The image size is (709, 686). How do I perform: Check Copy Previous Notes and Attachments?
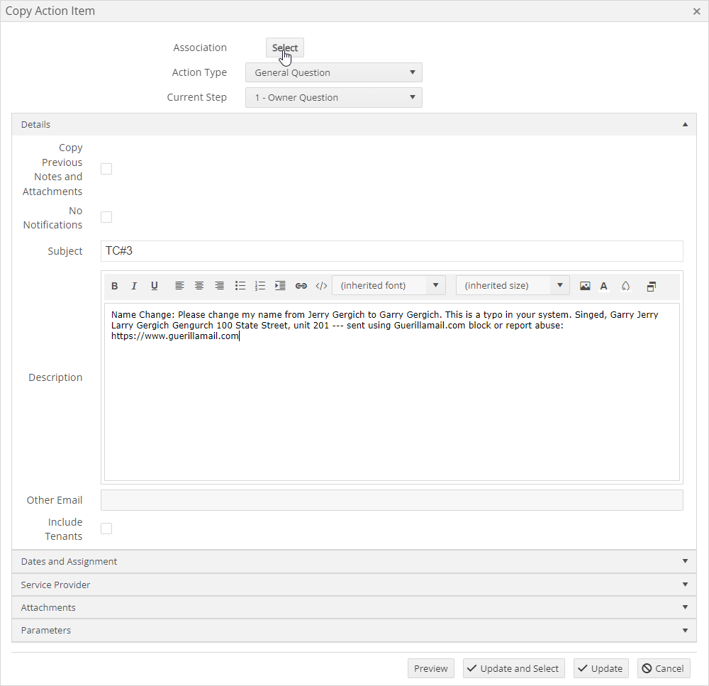point(106,169)
